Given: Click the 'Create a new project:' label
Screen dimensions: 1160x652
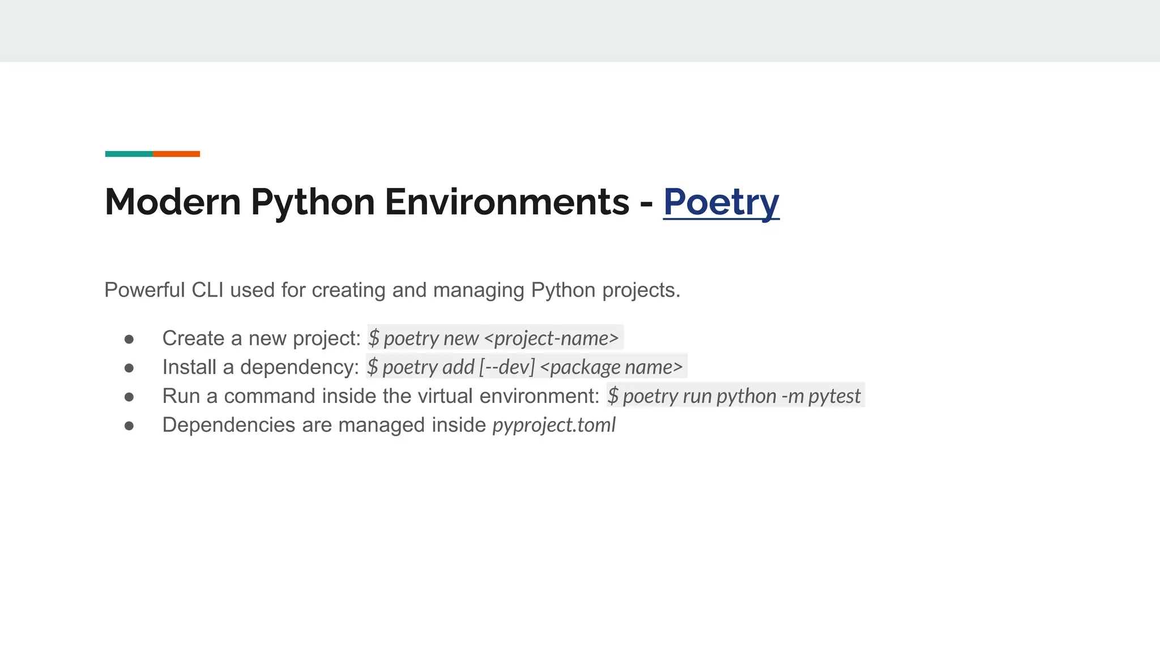Looking at the screenshot, I should point(261,338).
